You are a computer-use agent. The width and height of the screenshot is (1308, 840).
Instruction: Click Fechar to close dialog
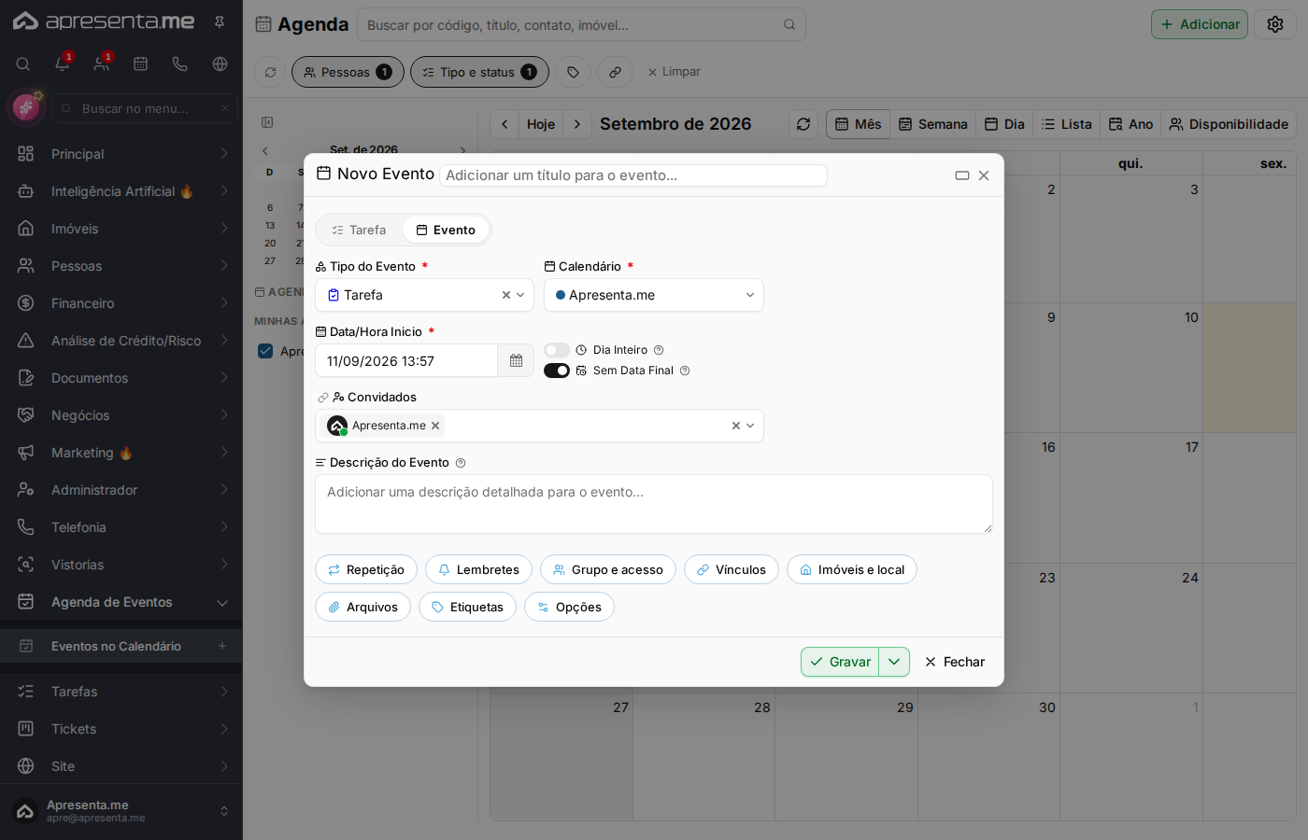pyautogui.click(x=955, y=662)
